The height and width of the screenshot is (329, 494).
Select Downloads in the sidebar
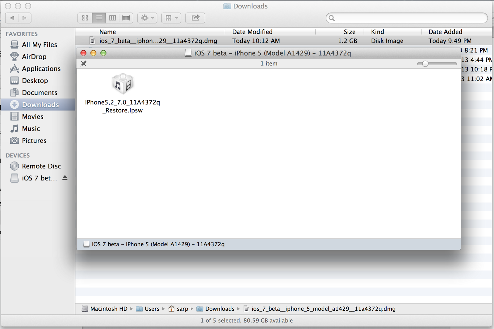[38, 105]
